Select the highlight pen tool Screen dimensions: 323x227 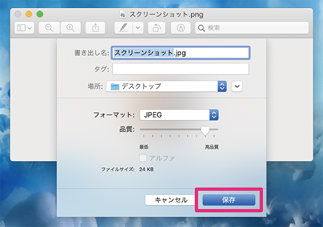124,28
